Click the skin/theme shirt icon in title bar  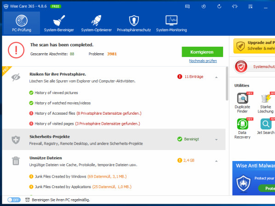tap(235, 6)
